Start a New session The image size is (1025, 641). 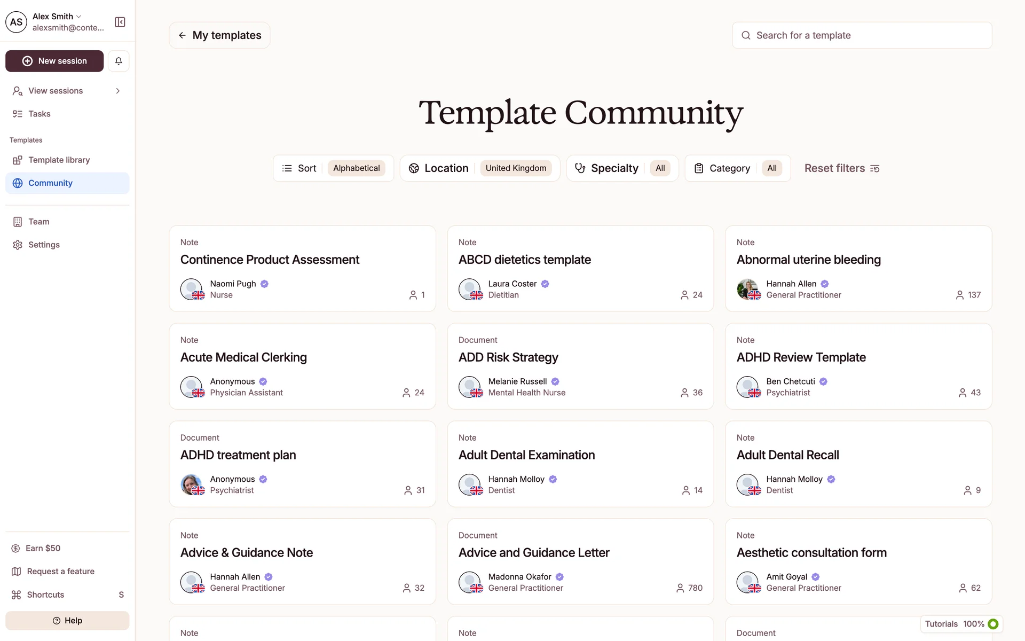(x=54, y=61)
